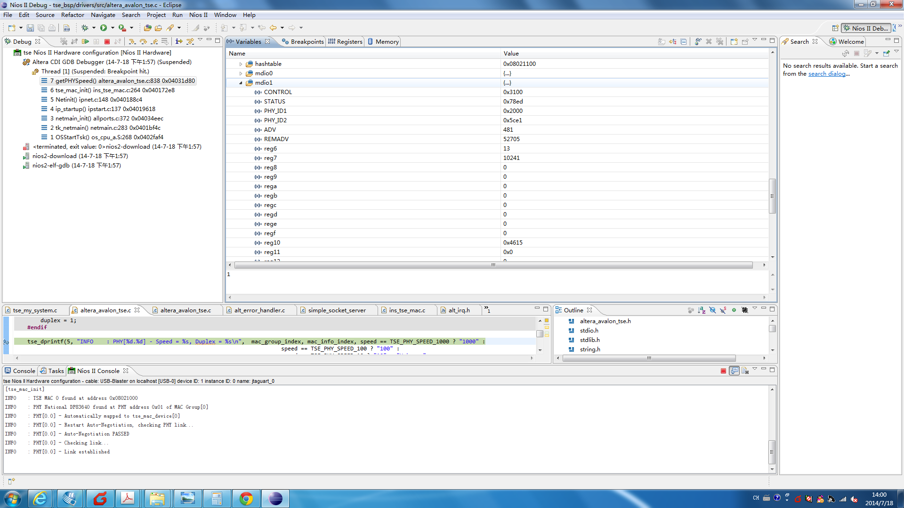Click the Save icon in main toolbar
This screenshot has width=904, height=508.
click(30, 28)
